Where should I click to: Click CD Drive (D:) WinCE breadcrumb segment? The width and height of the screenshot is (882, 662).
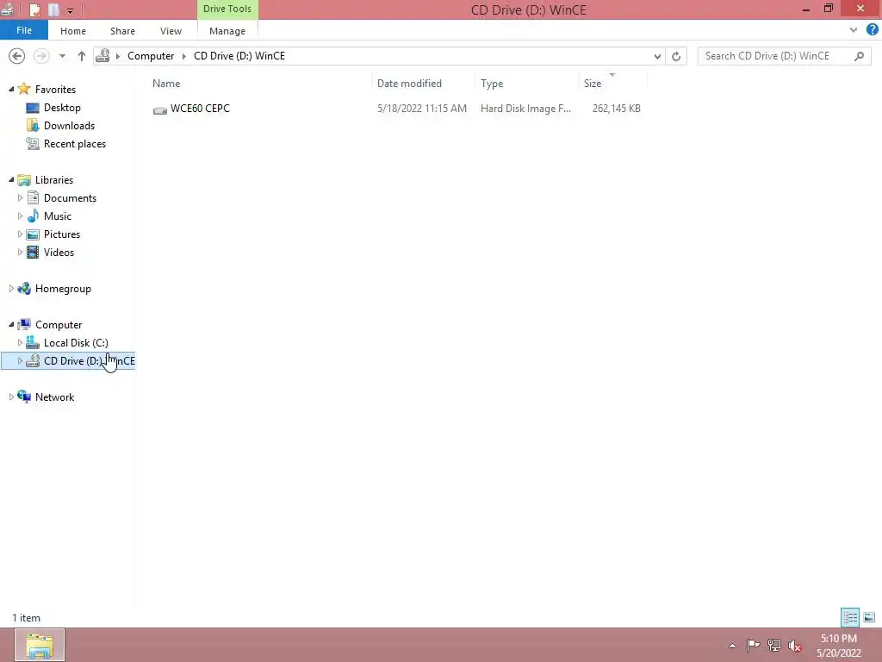[239, 56]
